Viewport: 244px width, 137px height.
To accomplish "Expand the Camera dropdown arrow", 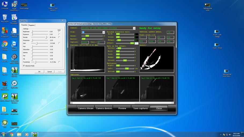I will click(x=134, y=28).
